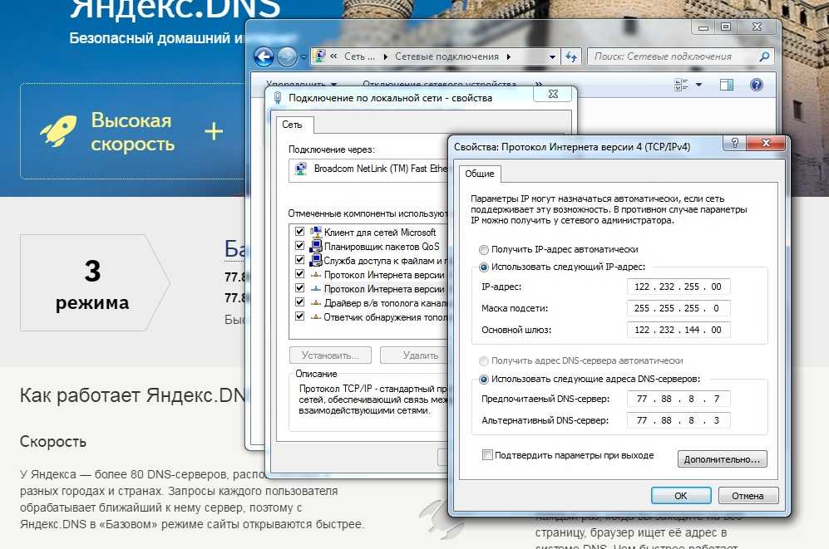Click the magnifier icon in the search box
Image resolution: width=829 pixels, height=549 pixels.
point(764,56)
